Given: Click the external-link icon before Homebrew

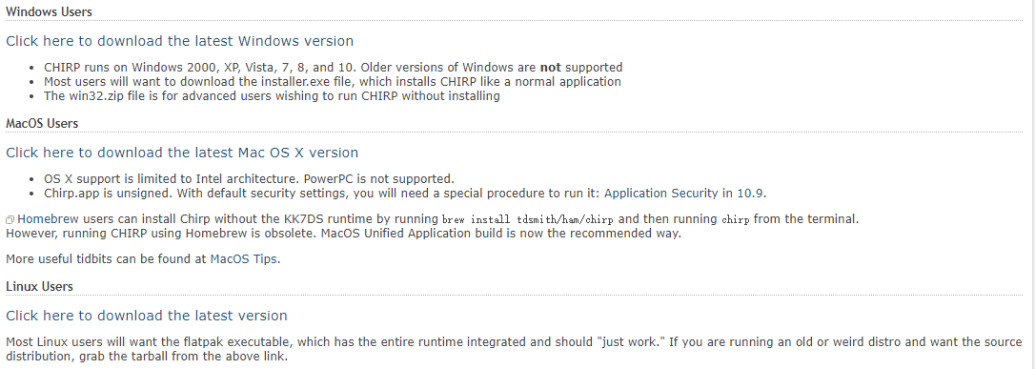Looking at the screenshot, I should (x=10, y=220).
